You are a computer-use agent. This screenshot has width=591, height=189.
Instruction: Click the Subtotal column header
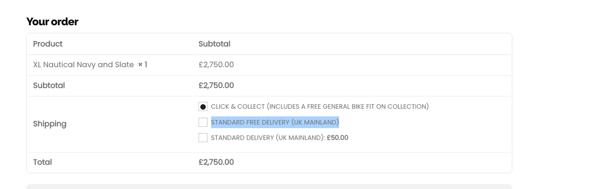214,44
